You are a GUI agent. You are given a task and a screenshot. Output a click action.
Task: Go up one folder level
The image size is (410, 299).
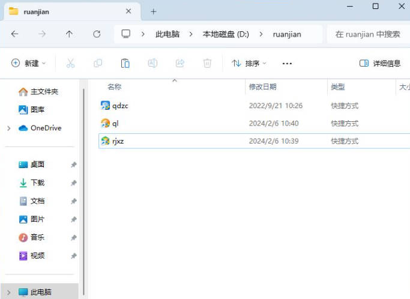69,34
